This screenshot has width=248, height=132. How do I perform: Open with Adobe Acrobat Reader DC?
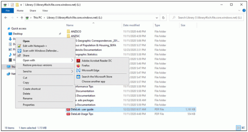pos(97,61)
